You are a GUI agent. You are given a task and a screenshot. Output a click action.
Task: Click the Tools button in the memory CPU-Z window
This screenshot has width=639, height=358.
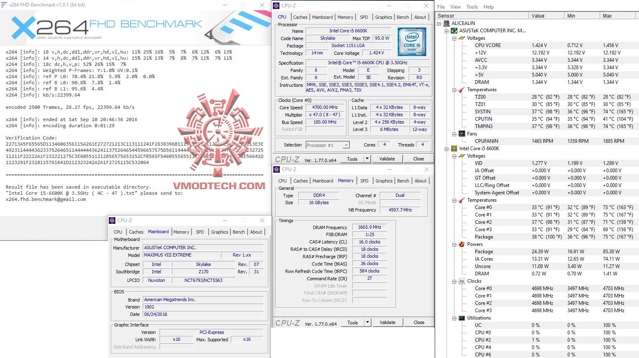click(x=353, y=322)
